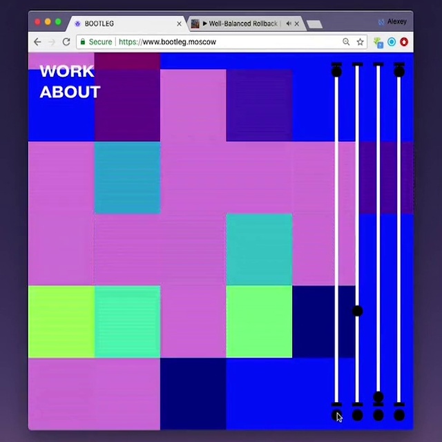
Task: Open the green puzzle extension icon
Action: click(x=378, y=42)
